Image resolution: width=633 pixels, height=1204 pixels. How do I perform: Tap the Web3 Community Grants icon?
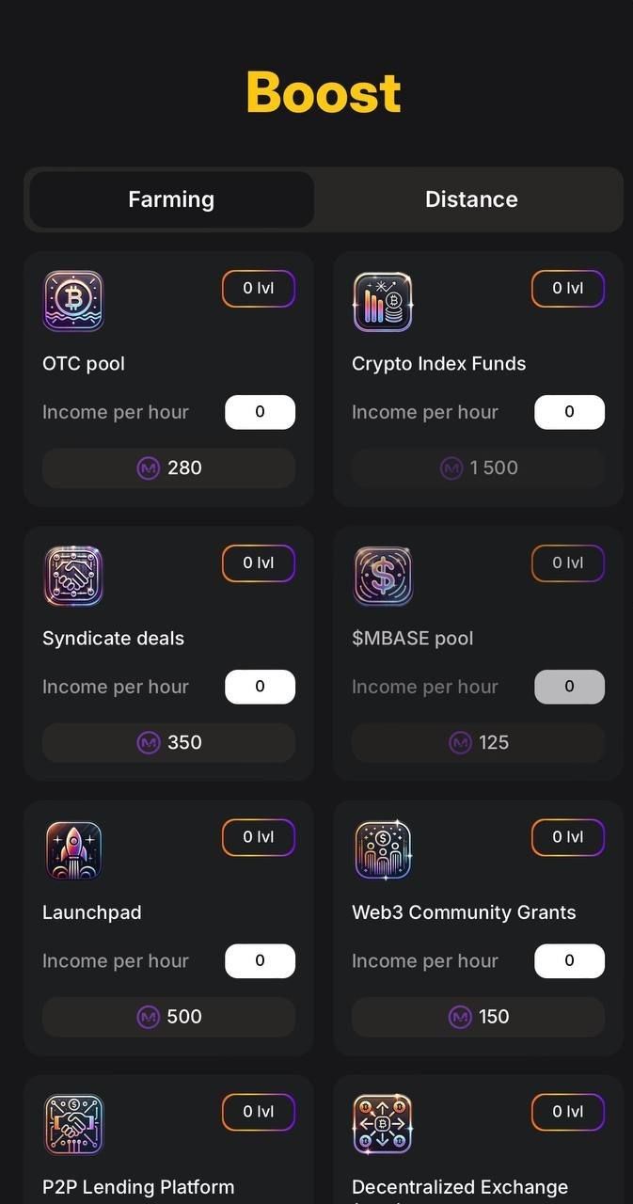(383, 850)
